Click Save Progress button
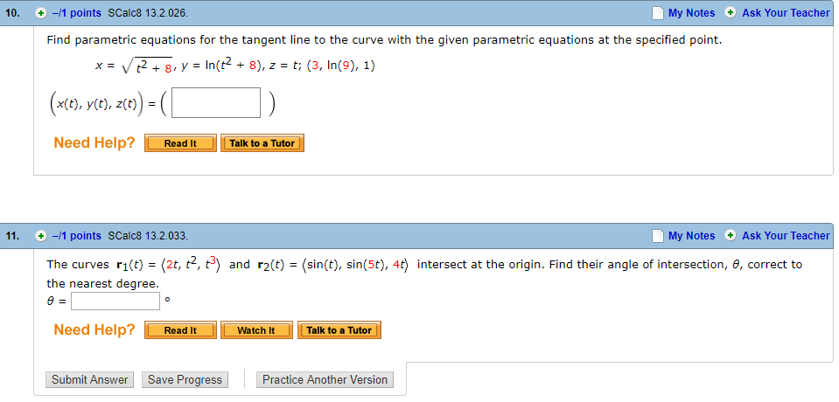 [185, 380]
